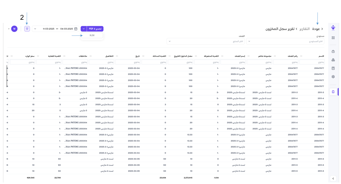This screenshot has width=341, height=184.
Task: Click the filter funnel icon
Action: tap(27, 29)
